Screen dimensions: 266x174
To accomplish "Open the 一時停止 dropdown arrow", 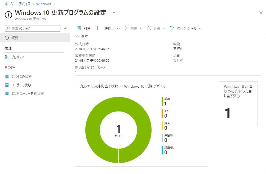I will [x=118, y=29].
